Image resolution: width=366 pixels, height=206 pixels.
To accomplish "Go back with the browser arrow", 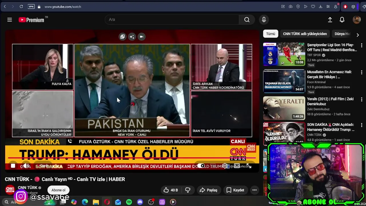I will point(5,7).
